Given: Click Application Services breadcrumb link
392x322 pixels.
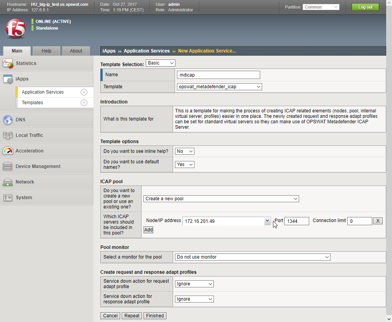Looking at the screenshot, I should (x=147, y=51).
